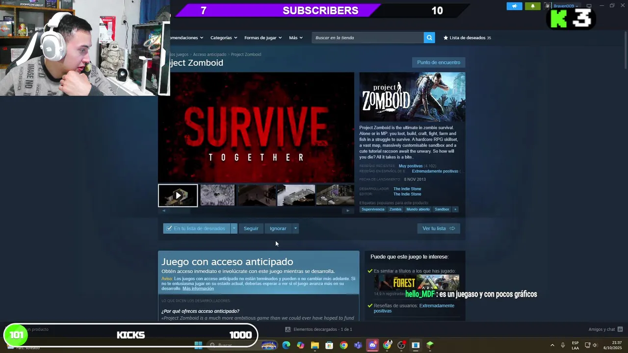
Task: Toggle En tu lista de deseados checkbox
Action: point(169,228)
